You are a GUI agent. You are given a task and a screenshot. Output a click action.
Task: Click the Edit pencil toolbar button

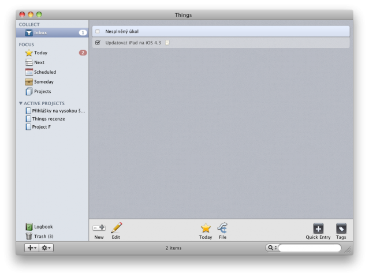pos(116,231)
